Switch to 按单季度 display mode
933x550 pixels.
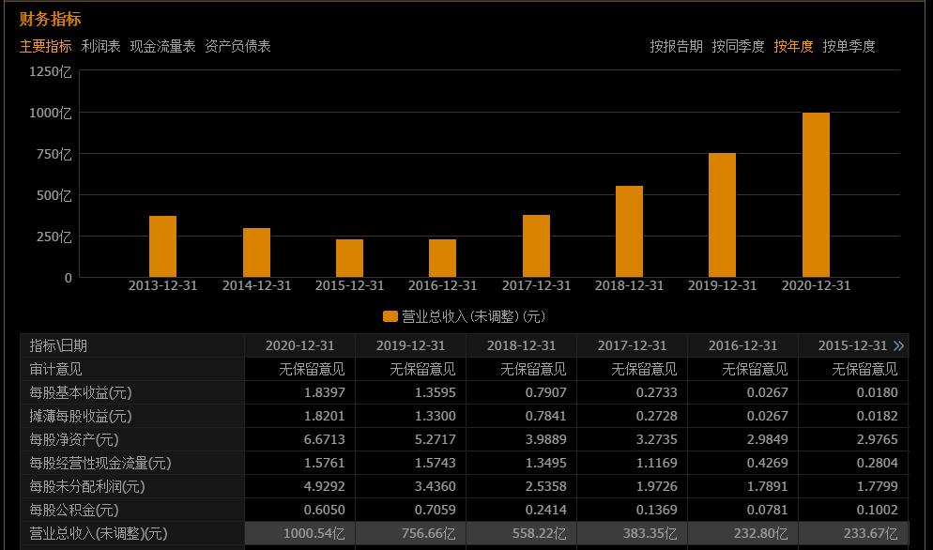[x=849, y=44]
